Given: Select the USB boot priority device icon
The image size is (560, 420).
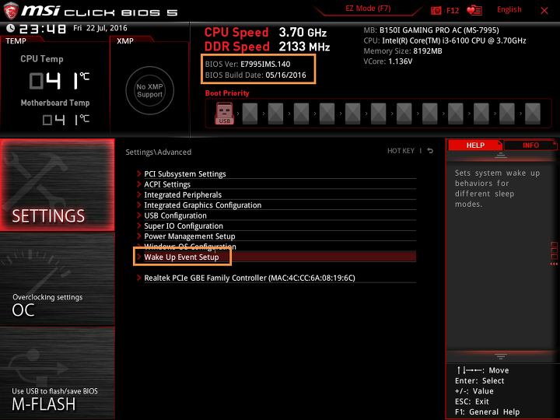Looking at the screenshot, I should click(224, 114).
